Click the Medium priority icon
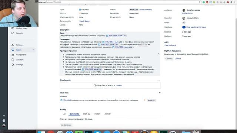The width and height of the screenshot is (237, 133). tap(80, 13)
